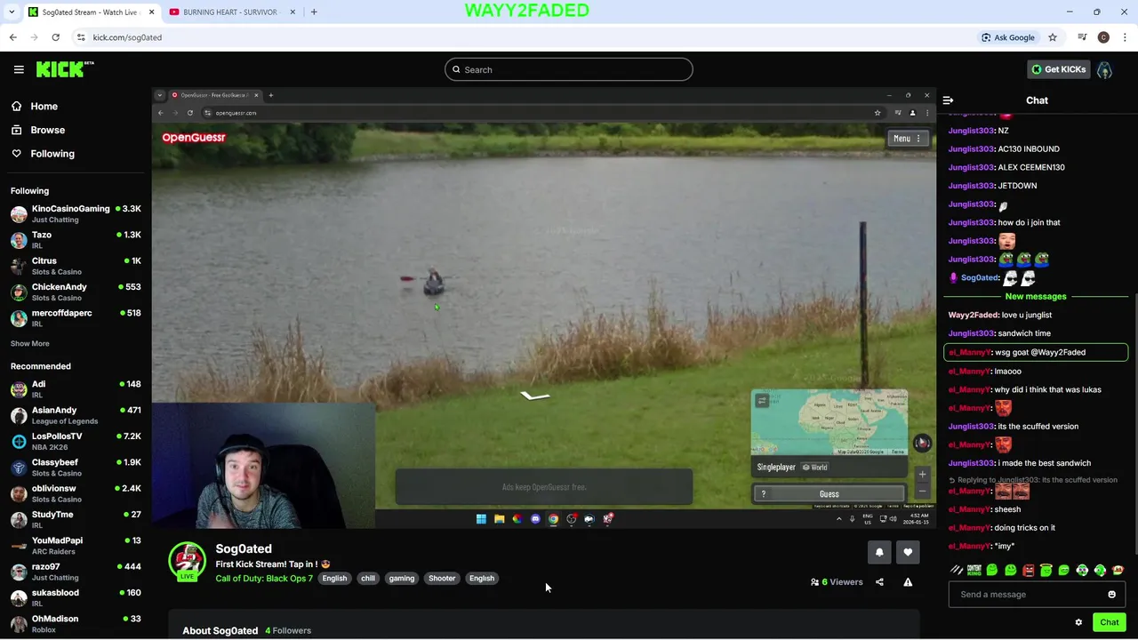Click the Get KICKs button
This screenshot has height=640, width=1138.
pyautogui.click(x=1058, y=69)
